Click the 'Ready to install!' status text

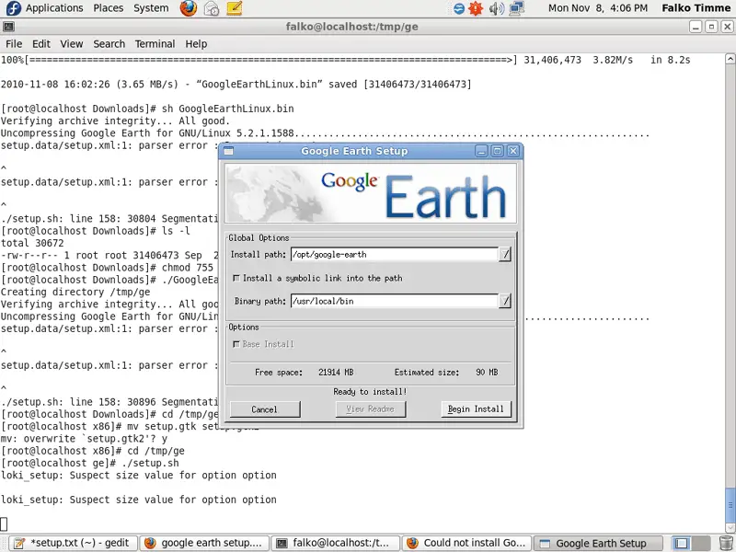(x=370, y=392)
